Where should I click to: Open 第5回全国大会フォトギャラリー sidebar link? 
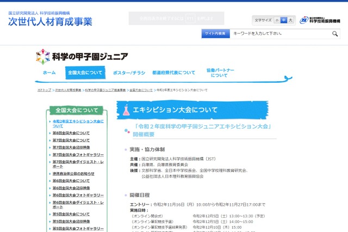click(78, 228)
